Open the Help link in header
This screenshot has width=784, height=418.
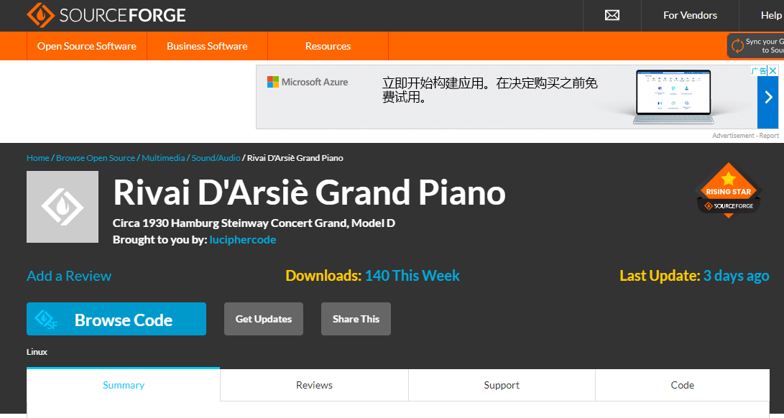772,16
